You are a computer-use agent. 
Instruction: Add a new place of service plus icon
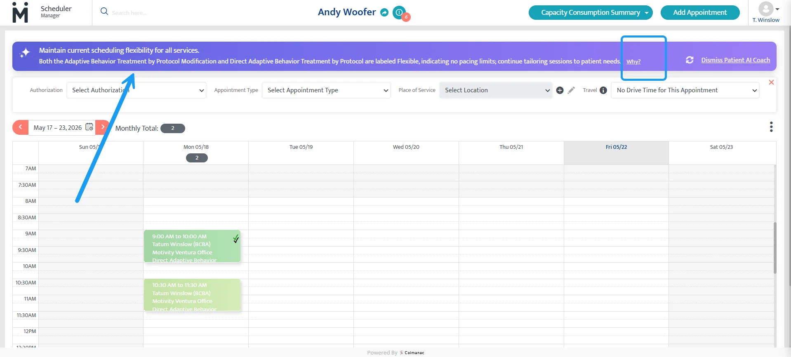[560, 90]
